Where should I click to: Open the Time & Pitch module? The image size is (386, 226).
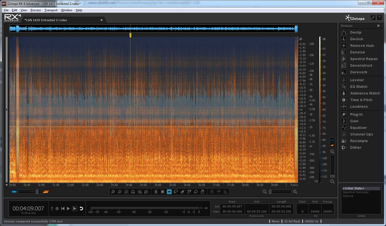point(361,100)
